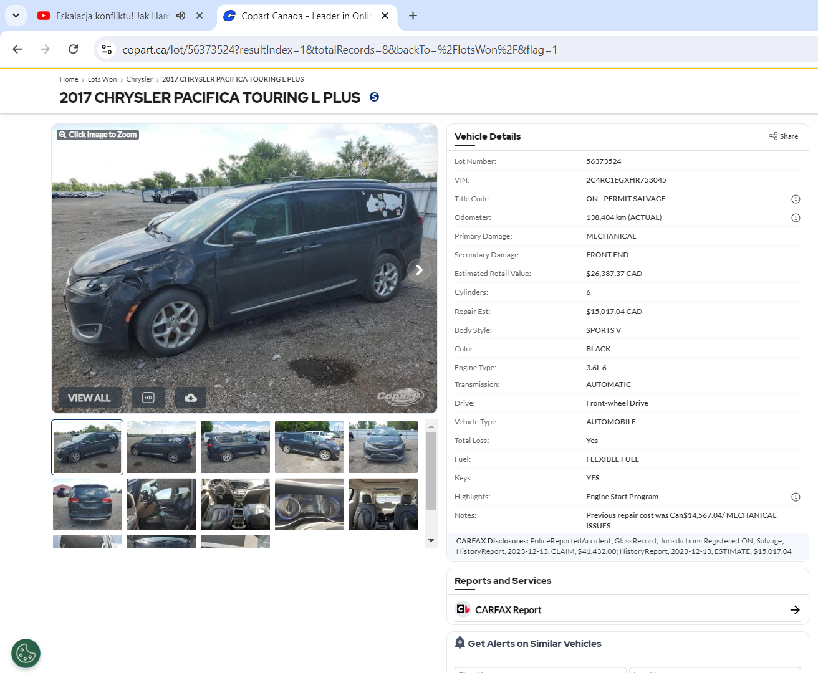Viewport: 818px width, 673px height.
Task: Open the site information icon in address bar
Action: (107, 49)
